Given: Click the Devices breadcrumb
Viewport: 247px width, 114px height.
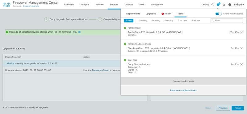Looking at the screenshot, I should 17,6.
